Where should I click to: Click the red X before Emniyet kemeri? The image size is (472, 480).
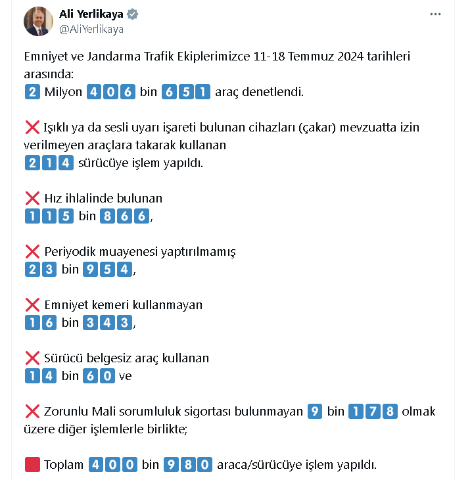click(32, 305)
